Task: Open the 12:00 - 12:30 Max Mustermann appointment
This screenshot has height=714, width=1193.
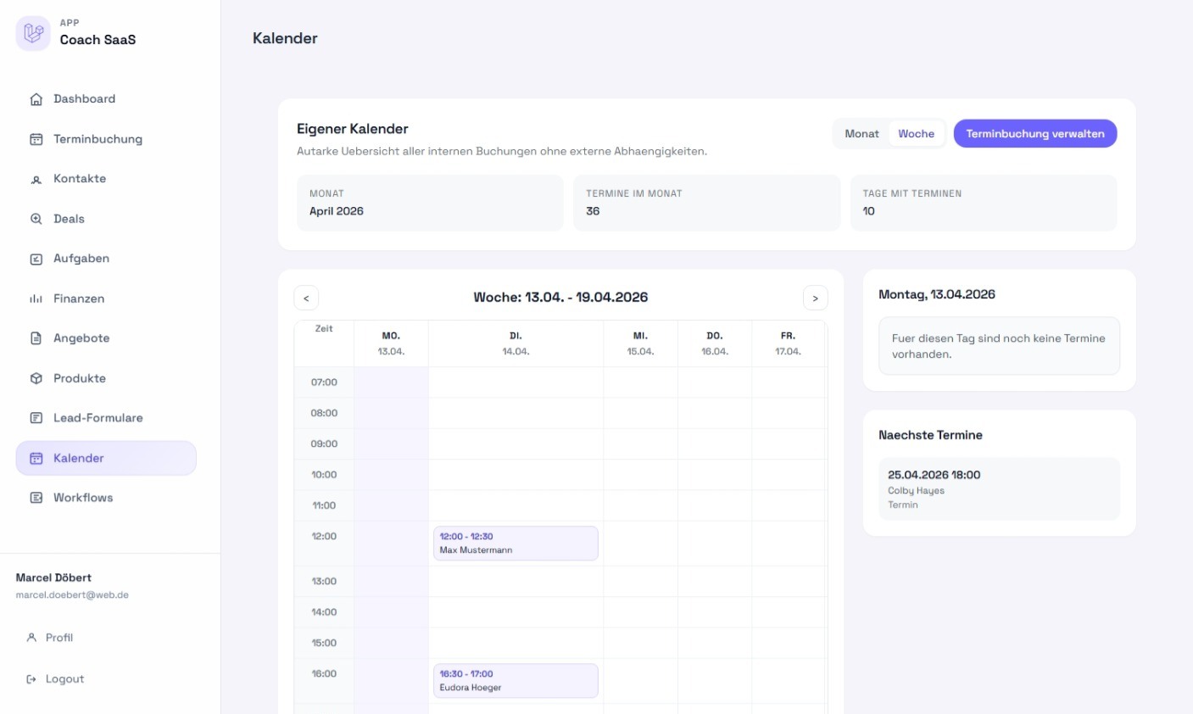Action: [516, 544]
